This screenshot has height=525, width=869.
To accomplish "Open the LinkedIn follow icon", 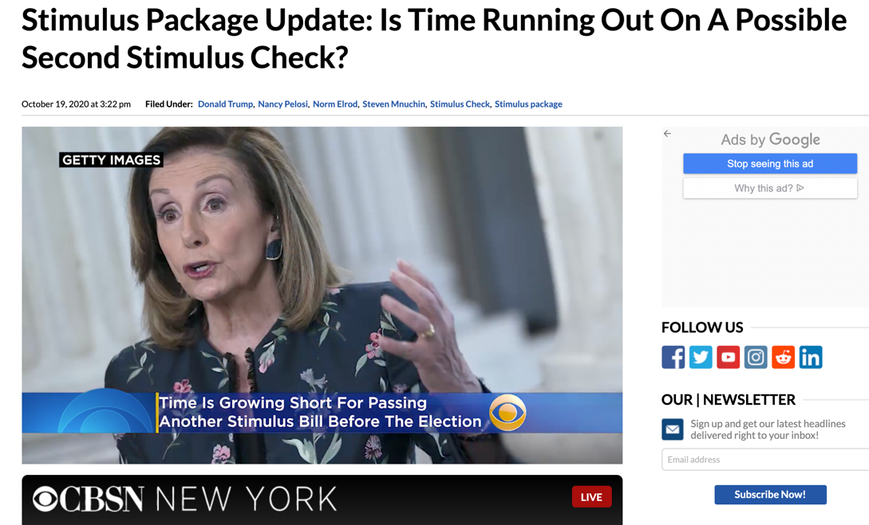I will tap(811, 358).
